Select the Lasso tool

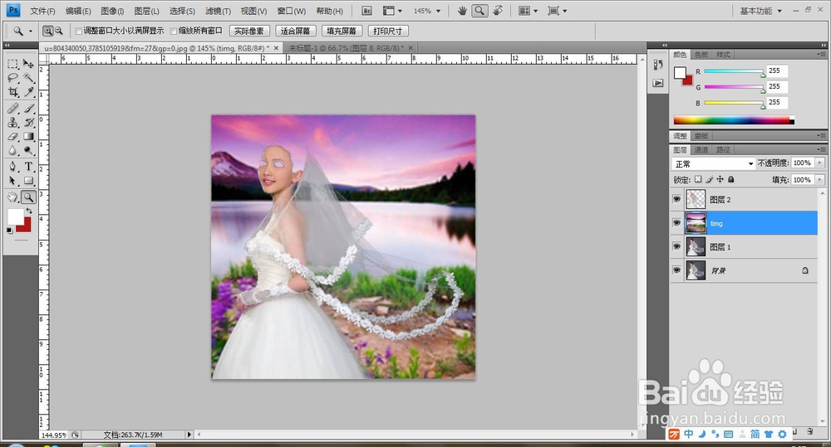[12, 78]
